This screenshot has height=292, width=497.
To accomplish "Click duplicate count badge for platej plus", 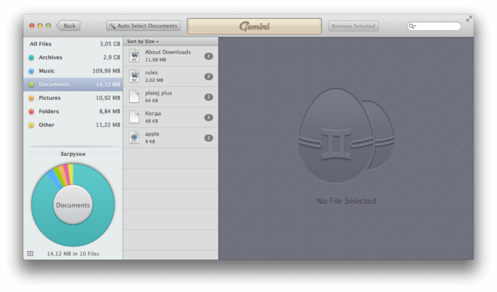I will coord(209,97).
